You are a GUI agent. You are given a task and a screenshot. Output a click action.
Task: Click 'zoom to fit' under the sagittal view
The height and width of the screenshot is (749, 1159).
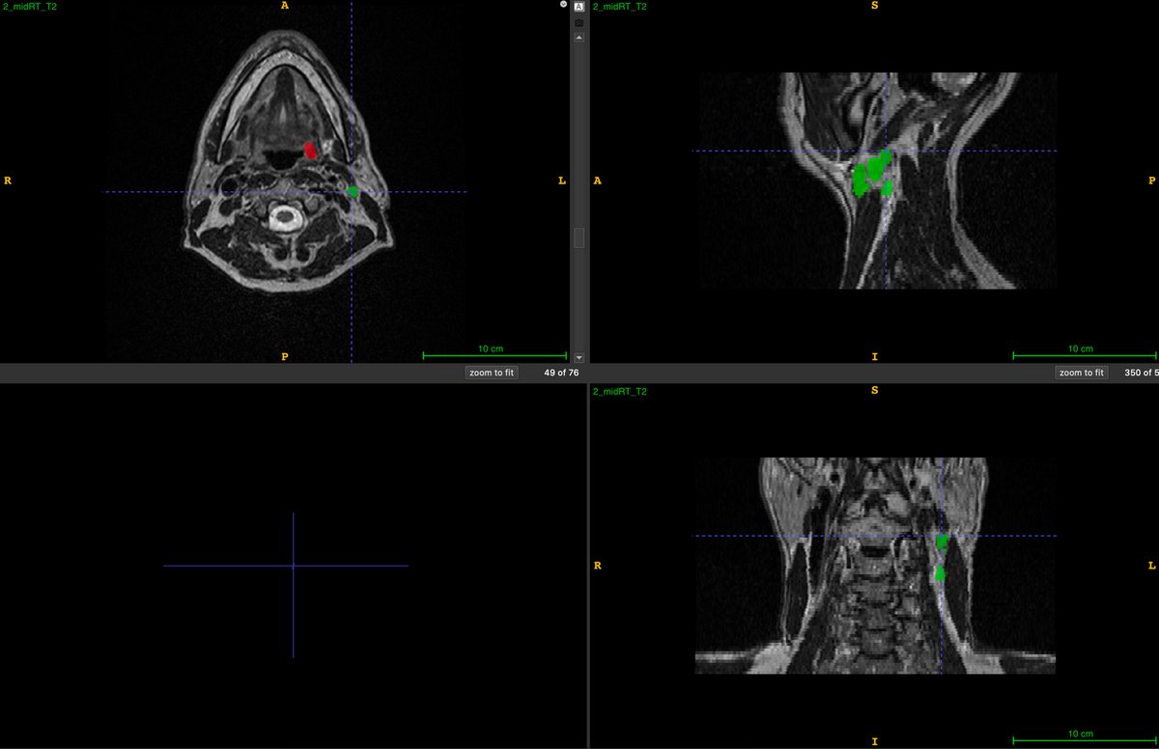1081,373
